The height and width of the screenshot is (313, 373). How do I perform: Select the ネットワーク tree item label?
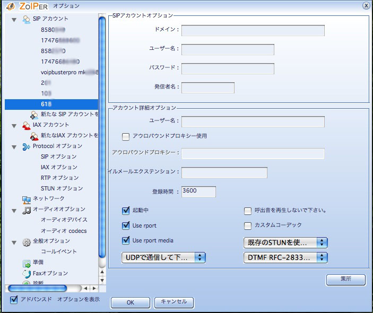pyautogui.click(x=48, y=198)
